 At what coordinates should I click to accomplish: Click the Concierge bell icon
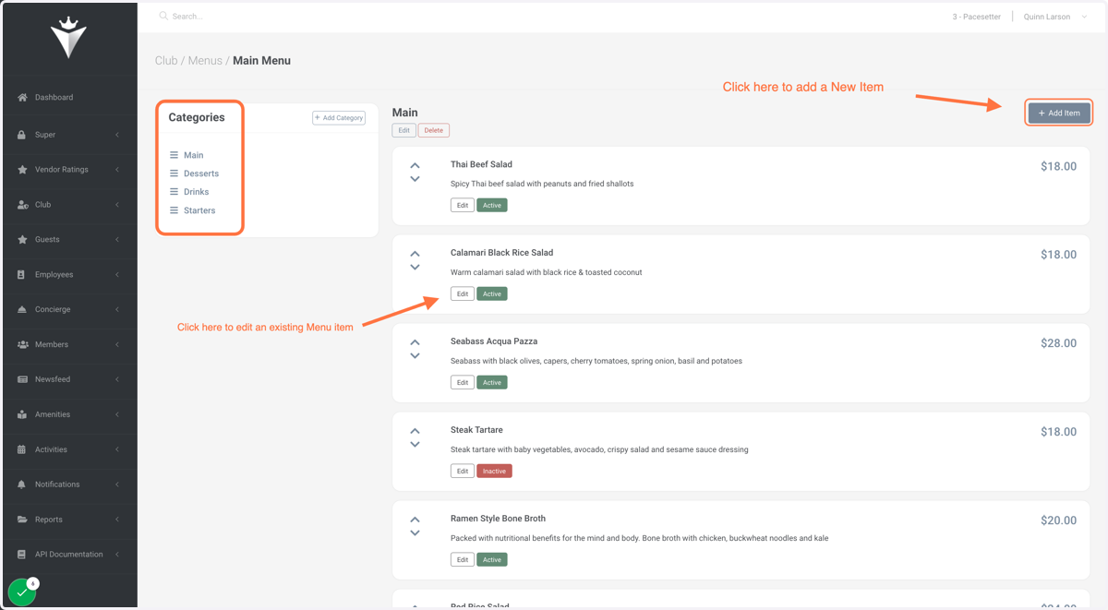(22, 310)
